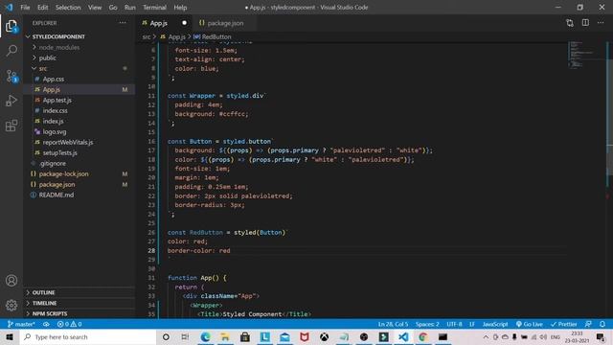Open Chrome from the taskbar
This screenshot has width=613, height=345.
[x=422, y=336]
